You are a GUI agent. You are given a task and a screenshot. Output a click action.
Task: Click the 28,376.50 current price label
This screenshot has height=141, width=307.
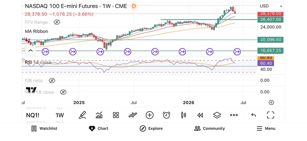tap(271, 13)
